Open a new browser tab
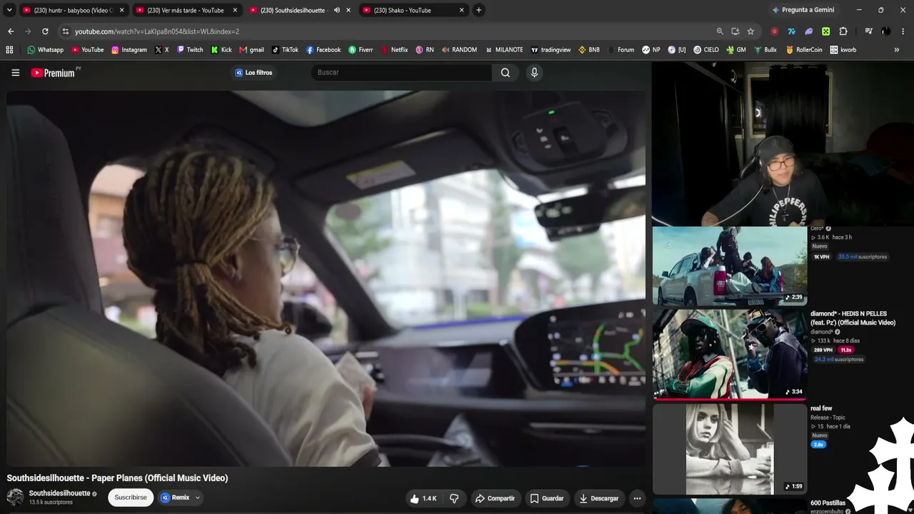The image size is (914, 514). pos(478,10)
